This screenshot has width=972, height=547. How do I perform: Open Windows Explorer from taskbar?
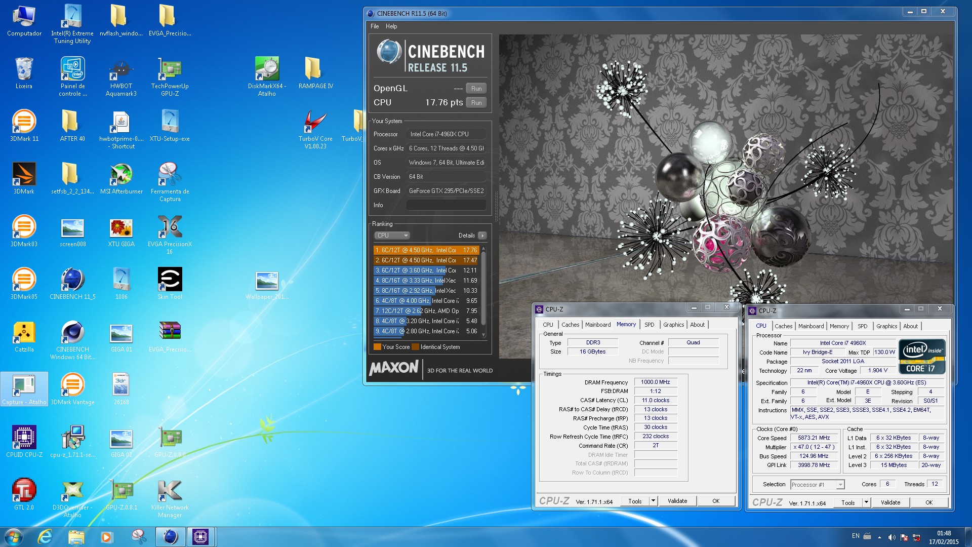coord(76,537)
